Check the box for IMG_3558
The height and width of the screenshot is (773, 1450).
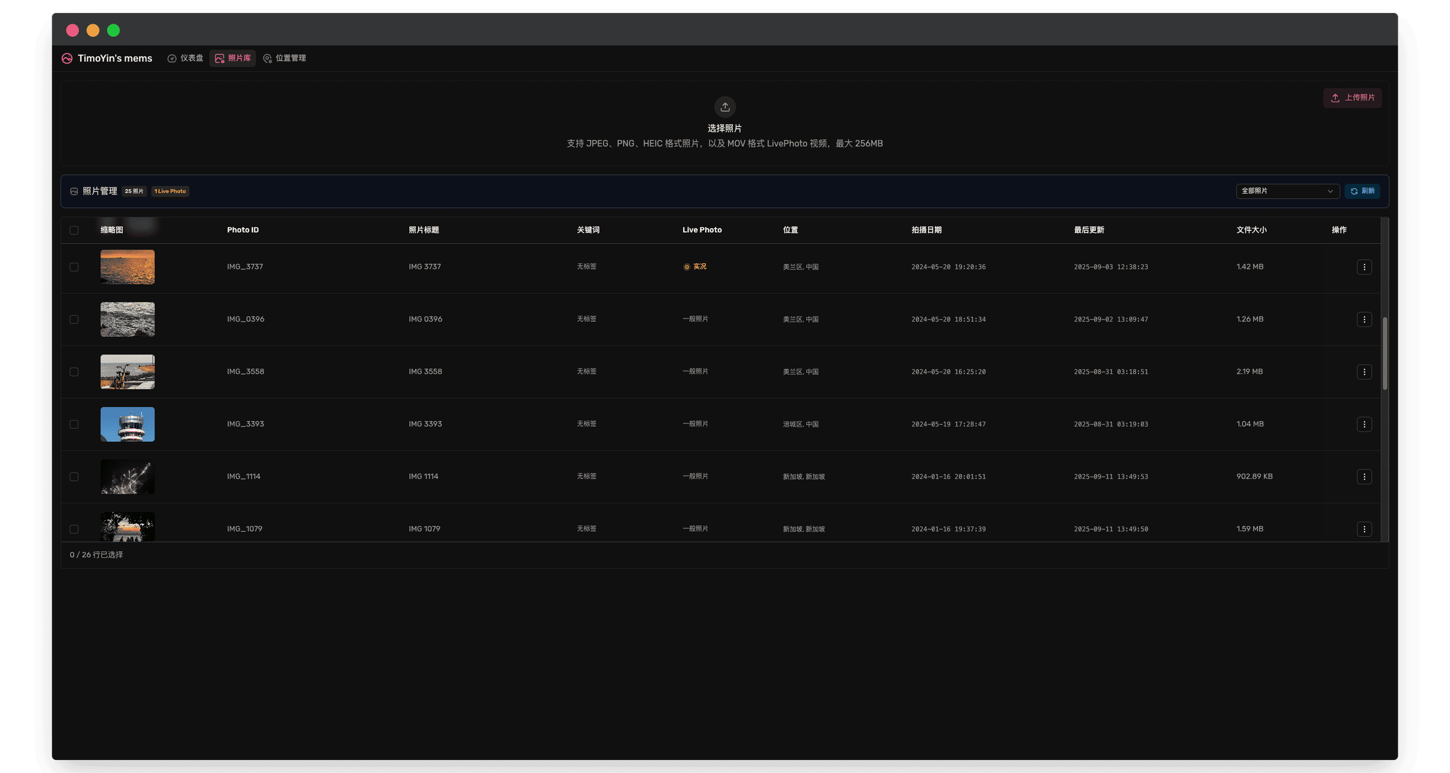[x=74, y=371]
